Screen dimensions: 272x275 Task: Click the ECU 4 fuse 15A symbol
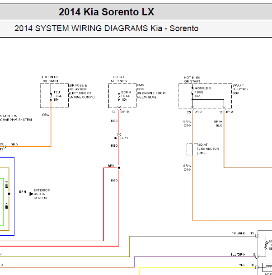[x=118, y=96]
